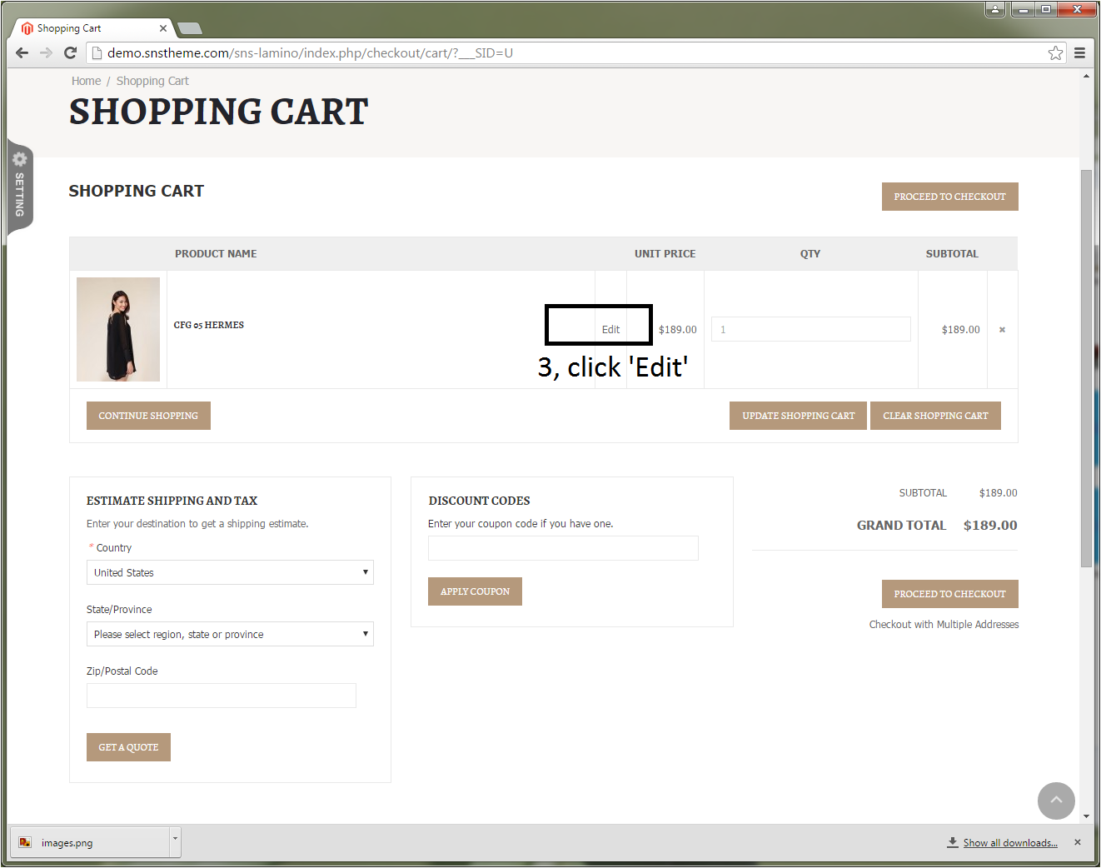Click the Edit link for the product
The height and width of the screenshot is (868, 1101).
(610, 330)
